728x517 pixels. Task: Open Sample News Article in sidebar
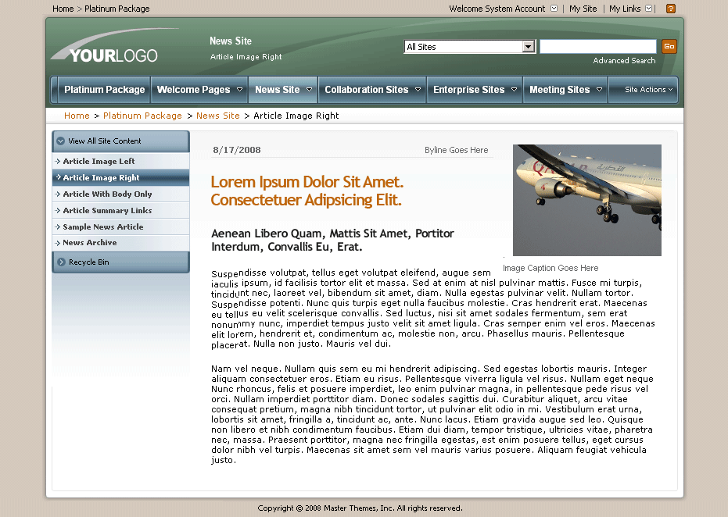pos(102,227)
